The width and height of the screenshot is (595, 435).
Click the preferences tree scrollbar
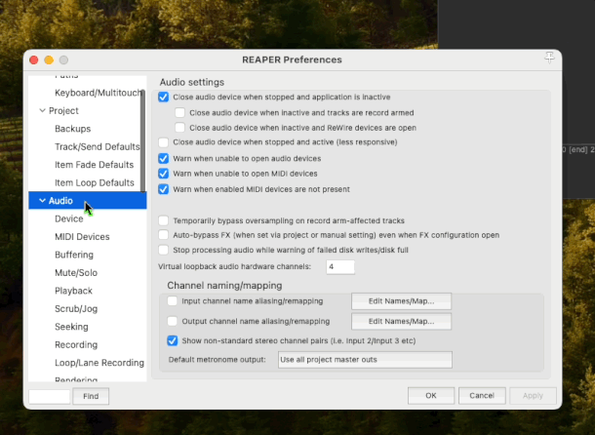click(x=142, y=141)
